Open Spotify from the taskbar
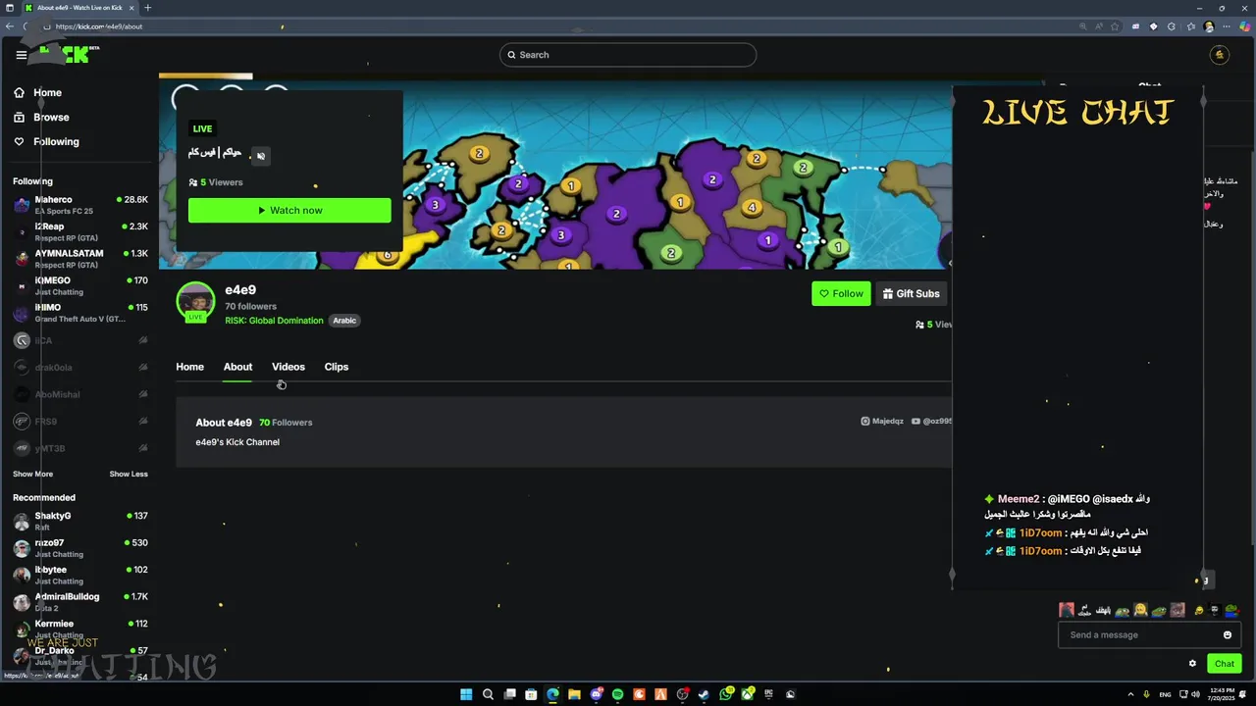 617,694
